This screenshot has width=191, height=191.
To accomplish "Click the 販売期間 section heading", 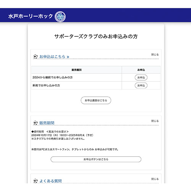I will click(x=47, y=123).
